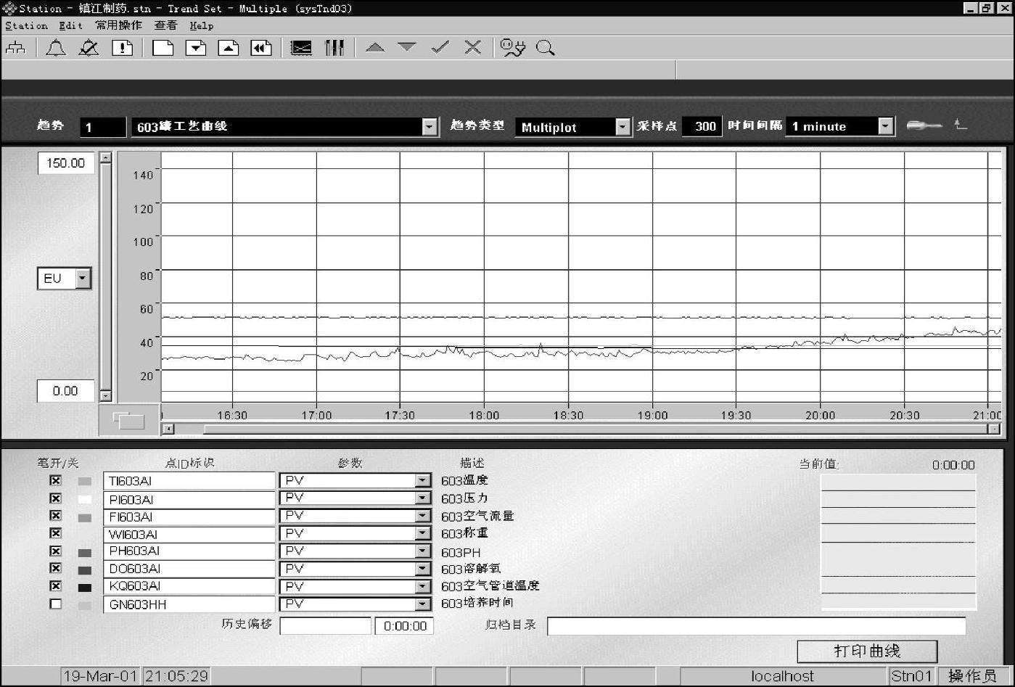Expand the 时间间隔 1 minute dropdown

coord(886,126)
